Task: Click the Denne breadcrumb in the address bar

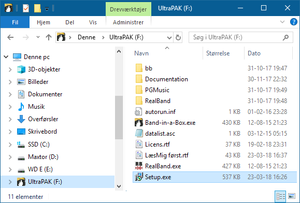Action: coord(87,37)
